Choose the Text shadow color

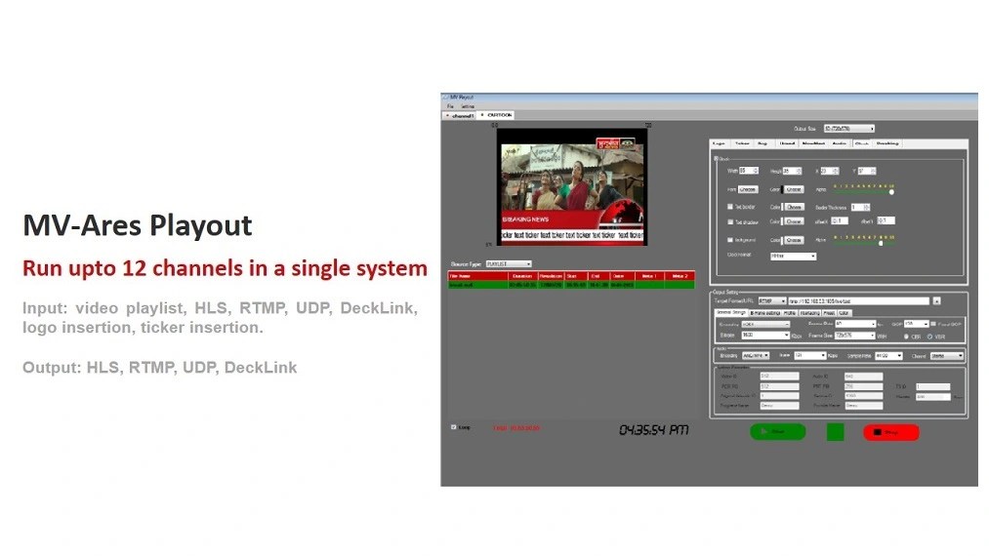(794, 221)
